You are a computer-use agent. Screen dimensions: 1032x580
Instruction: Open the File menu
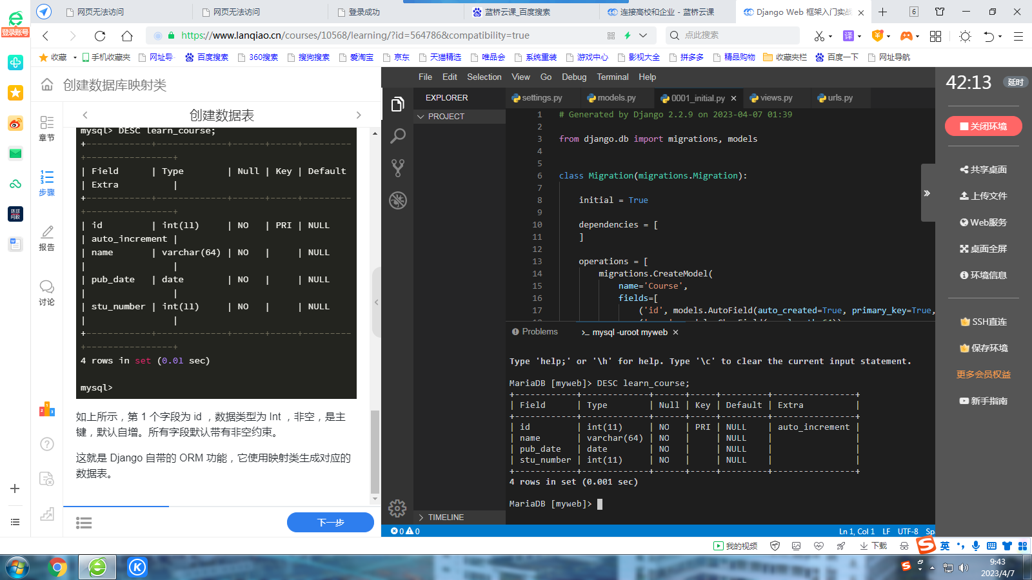[425, 77]
